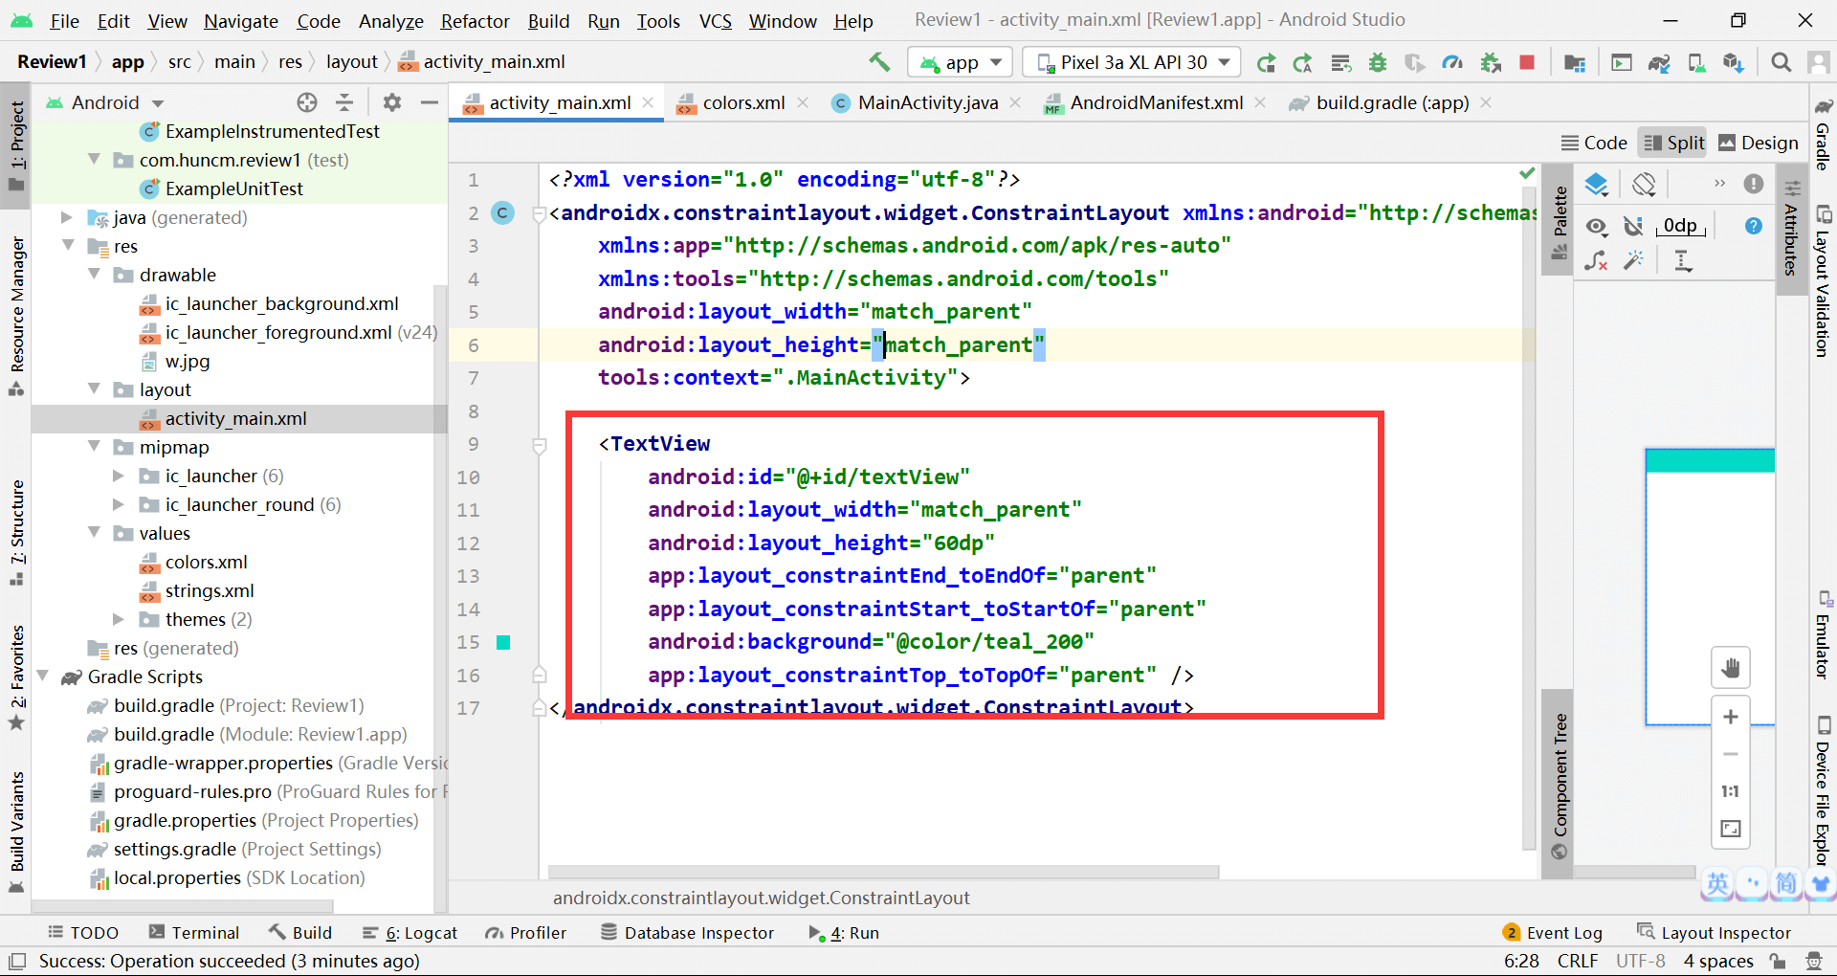Click the zoom out minus button in preview
The width and height of the screenshot is (1837, 976).
pyautogui.click(x=1731, y=754)
